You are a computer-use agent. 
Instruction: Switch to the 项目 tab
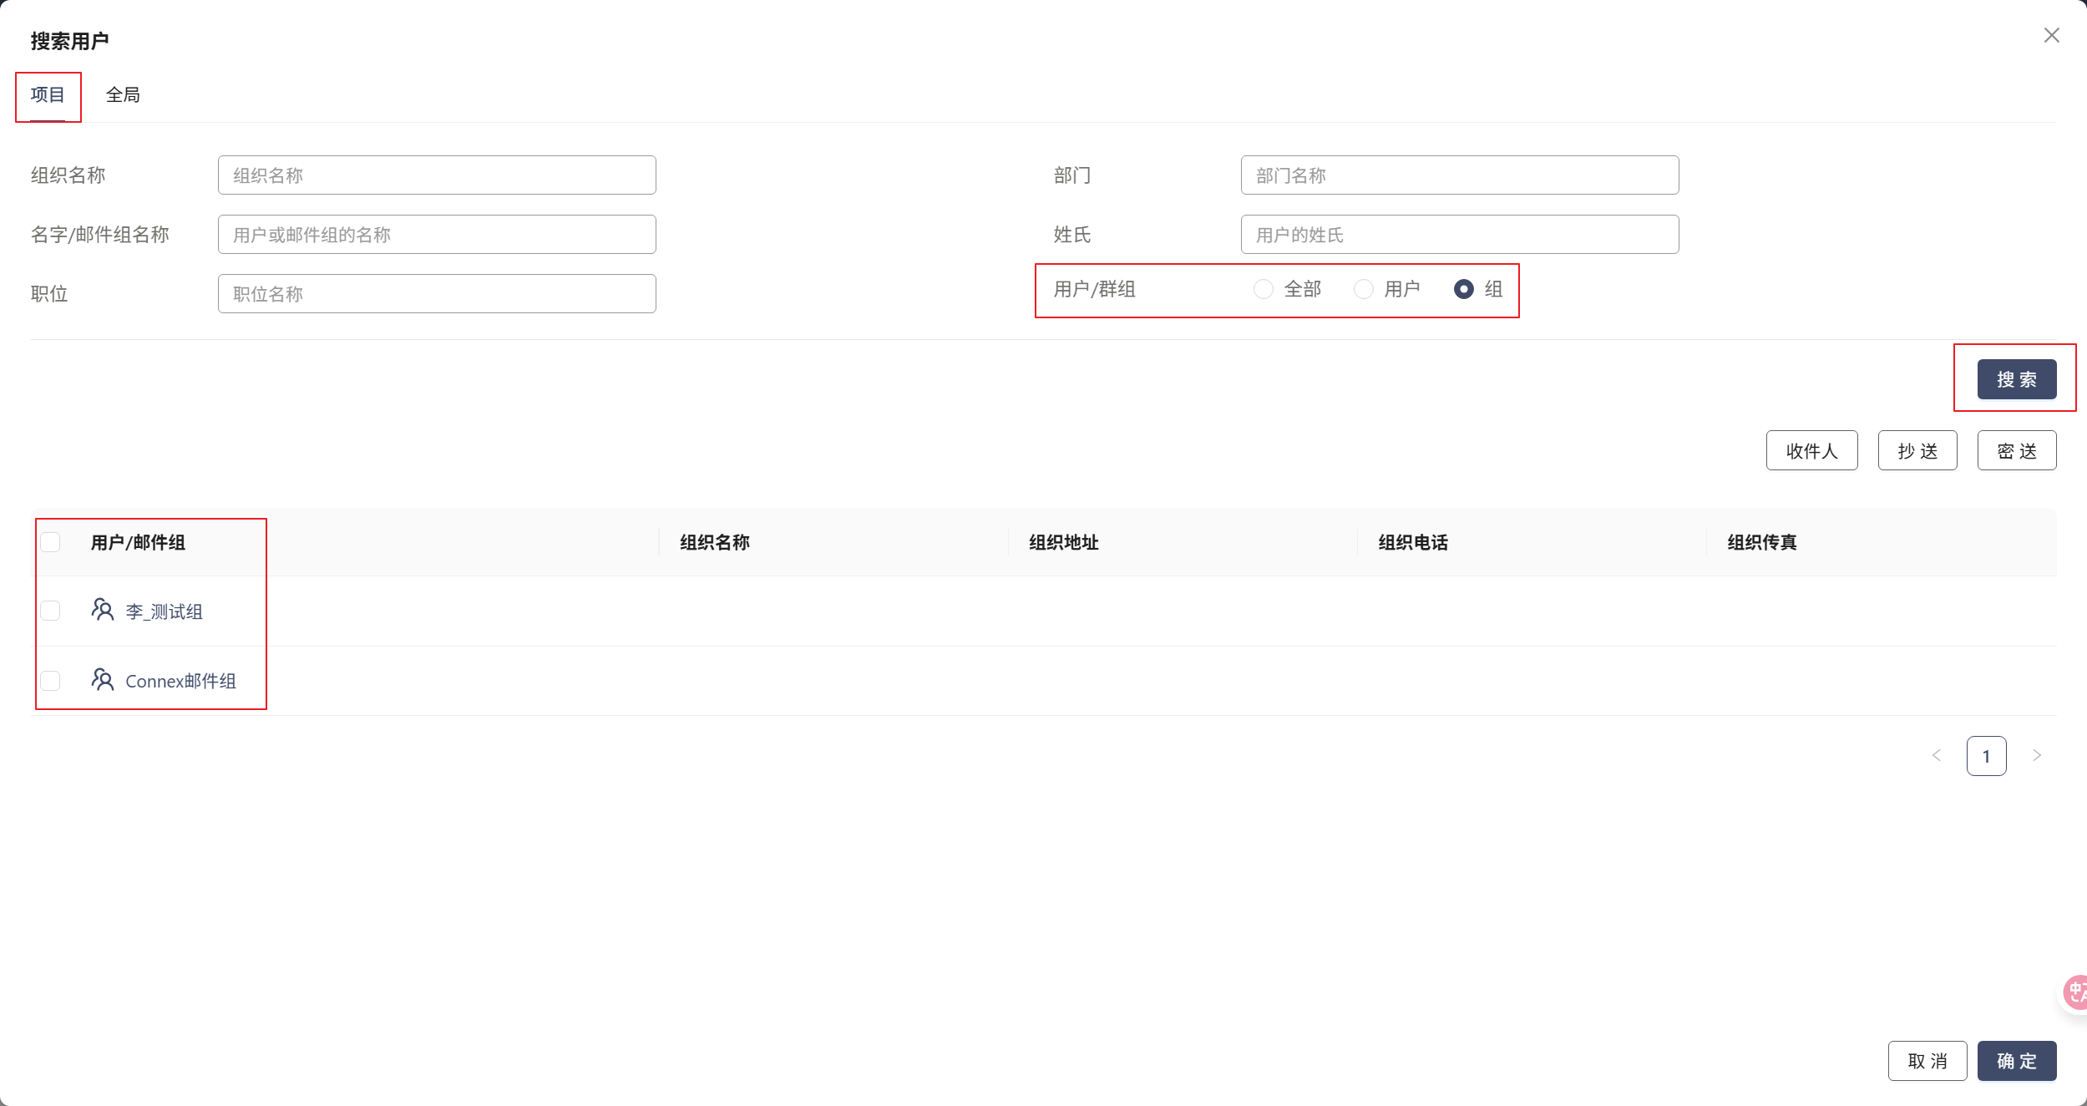coord(48,95)
